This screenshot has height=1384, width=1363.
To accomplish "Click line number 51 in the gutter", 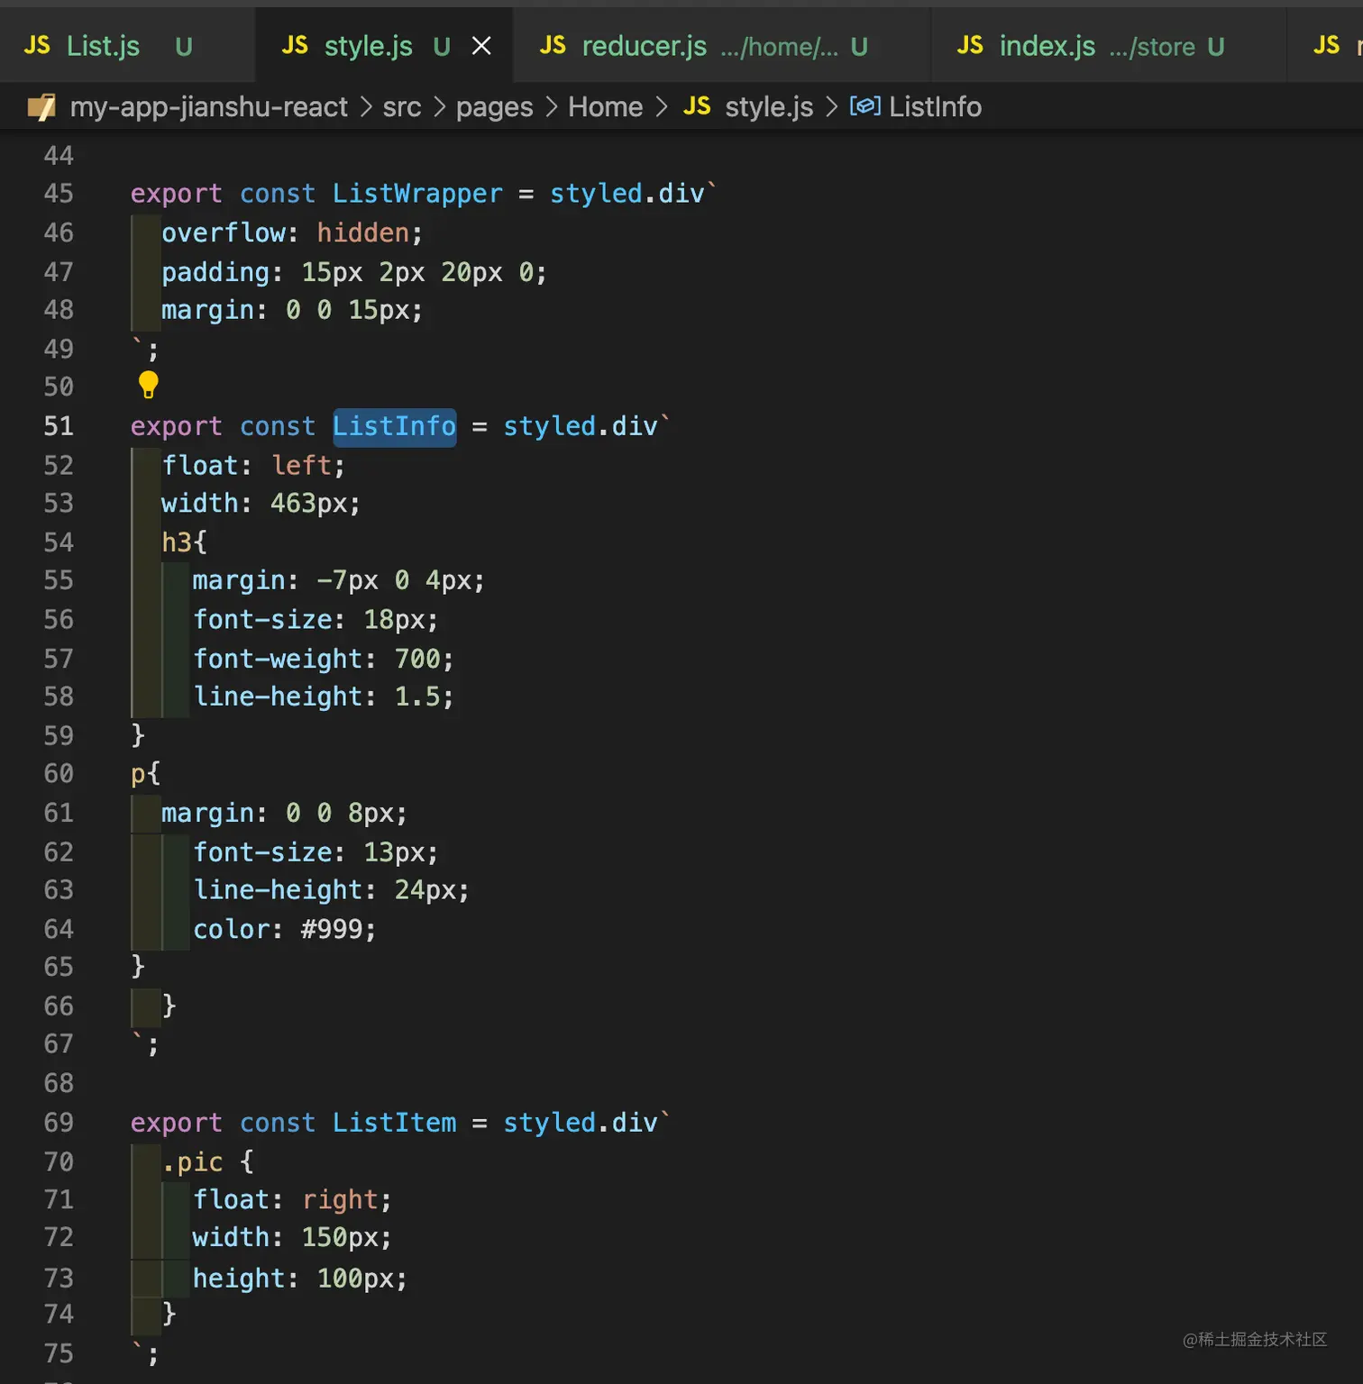I will click(x=59, y=426).
